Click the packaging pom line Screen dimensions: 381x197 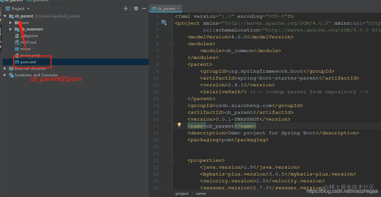tap(228, 140)
